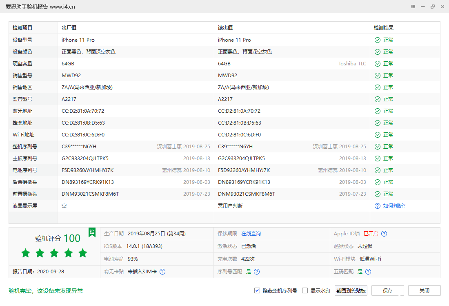Select factory Wi-Fi address CC:D2:81:0C:6D:F0

83,135
